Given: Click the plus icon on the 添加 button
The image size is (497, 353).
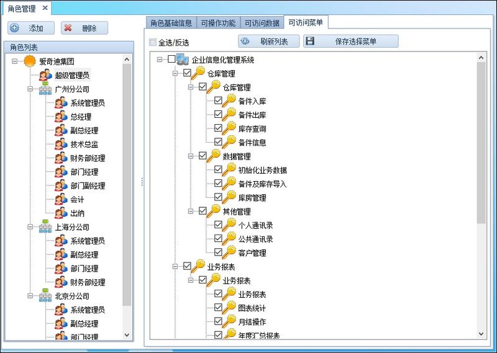Looking at the screenshot, I should (14, 28).
